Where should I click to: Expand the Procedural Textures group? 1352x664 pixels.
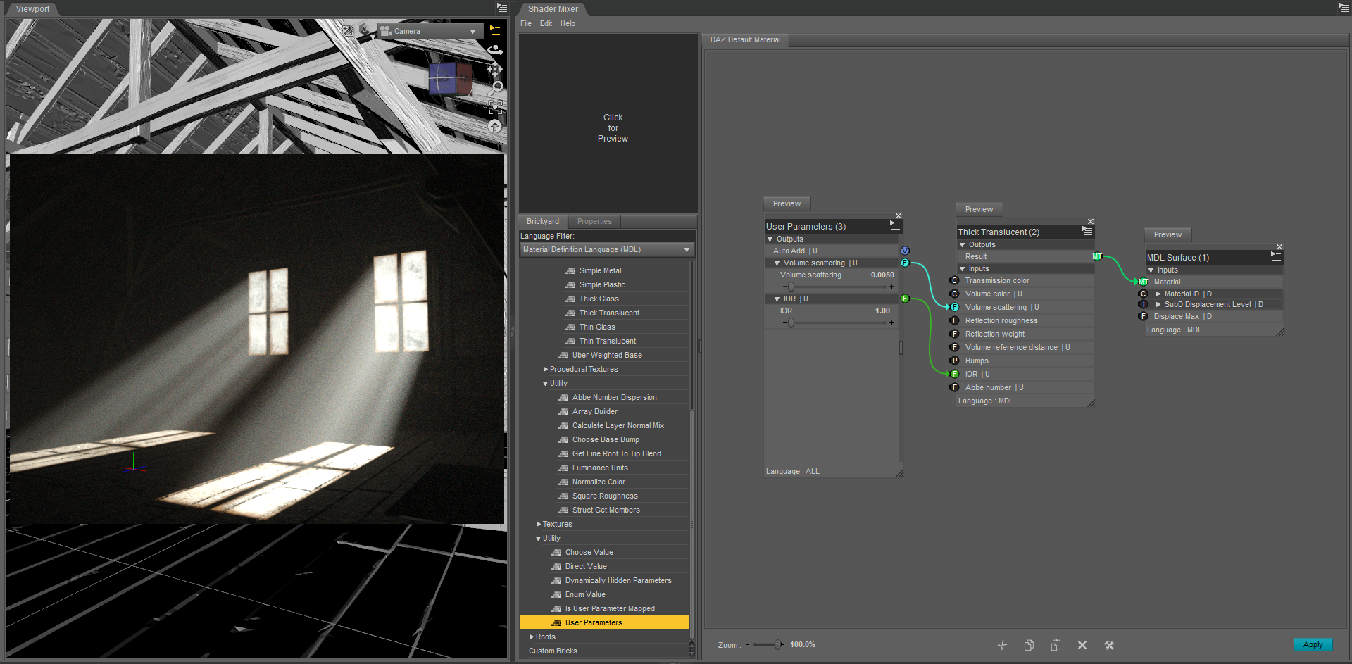tap(545, 369)
